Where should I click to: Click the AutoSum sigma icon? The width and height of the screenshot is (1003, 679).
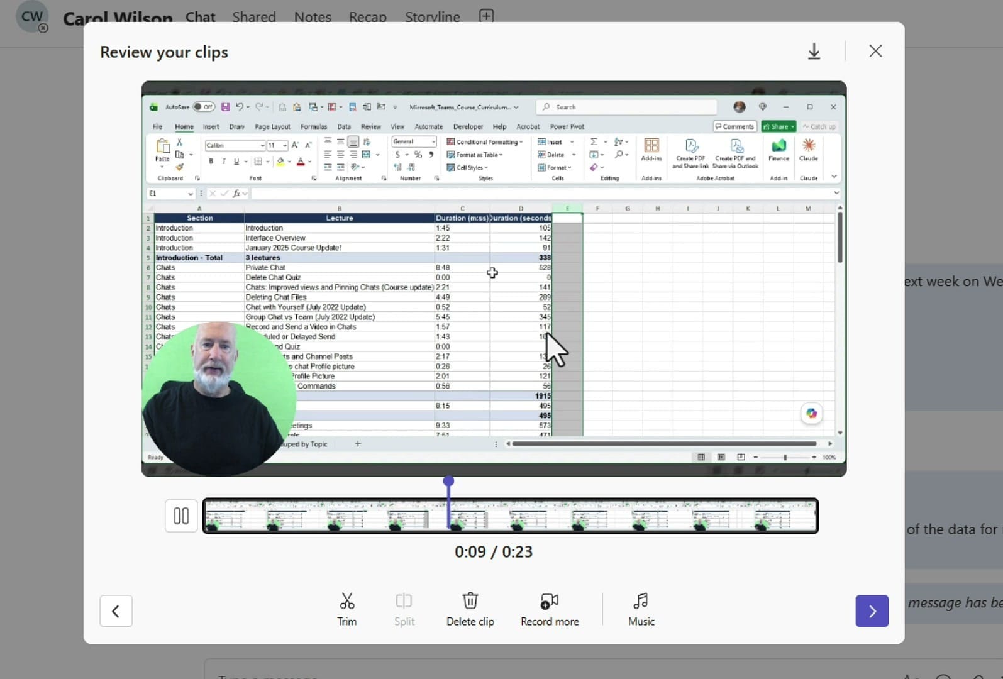(594, 141)
